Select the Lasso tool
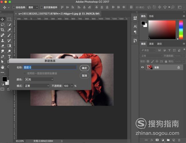 coord(3,24)
